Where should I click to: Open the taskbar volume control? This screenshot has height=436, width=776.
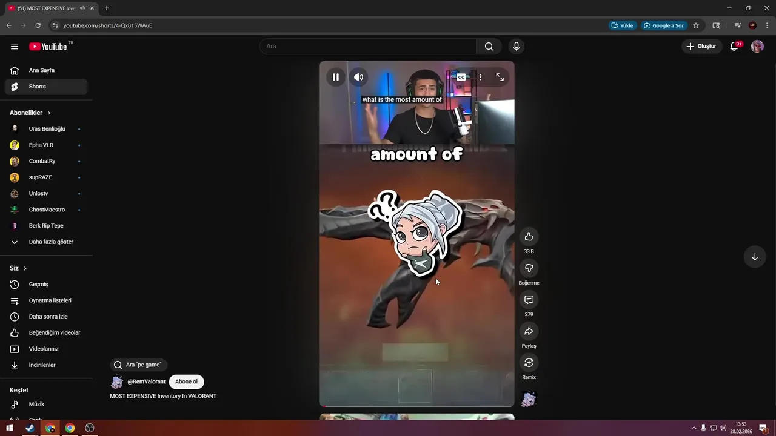pos(723,428)
